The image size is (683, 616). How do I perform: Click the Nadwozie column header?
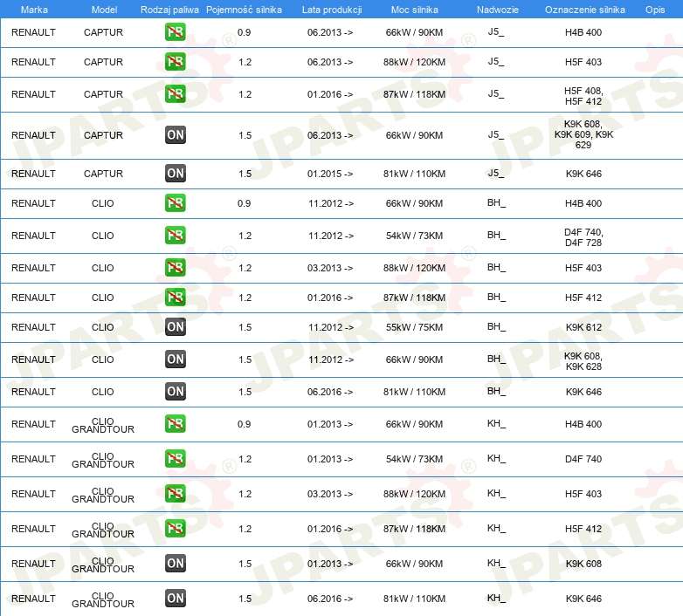tap(498, 10)
